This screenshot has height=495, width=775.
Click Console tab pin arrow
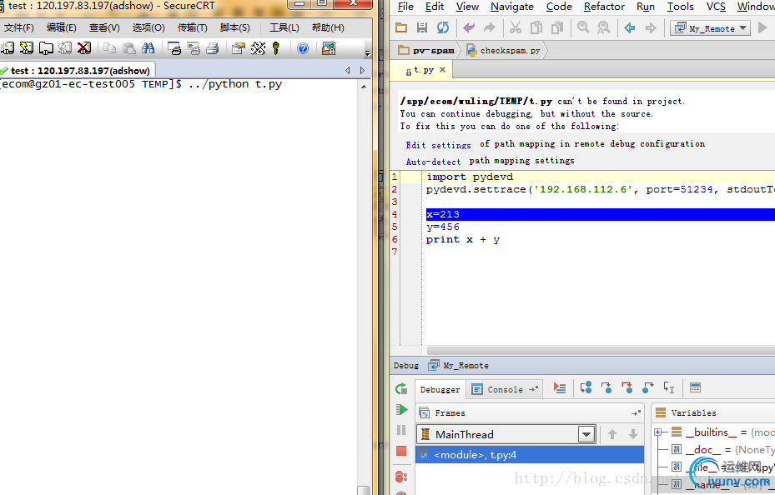[x=533, y=389]
